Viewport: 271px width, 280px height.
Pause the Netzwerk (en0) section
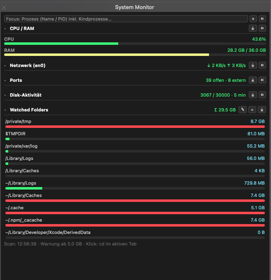pyautogui.click(x=262, y=65)
